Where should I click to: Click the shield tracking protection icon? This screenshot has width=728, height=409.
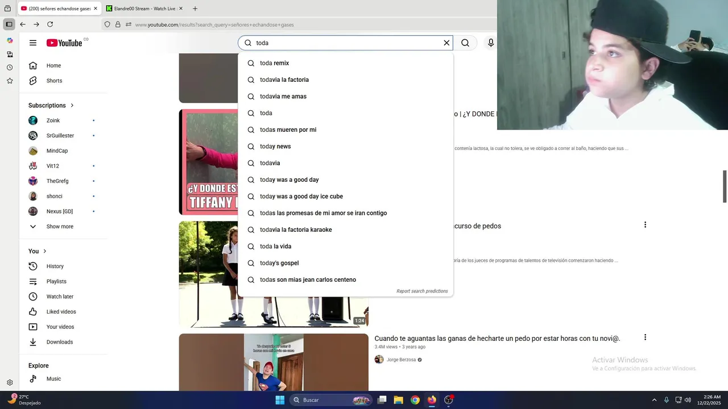point(107,24)
